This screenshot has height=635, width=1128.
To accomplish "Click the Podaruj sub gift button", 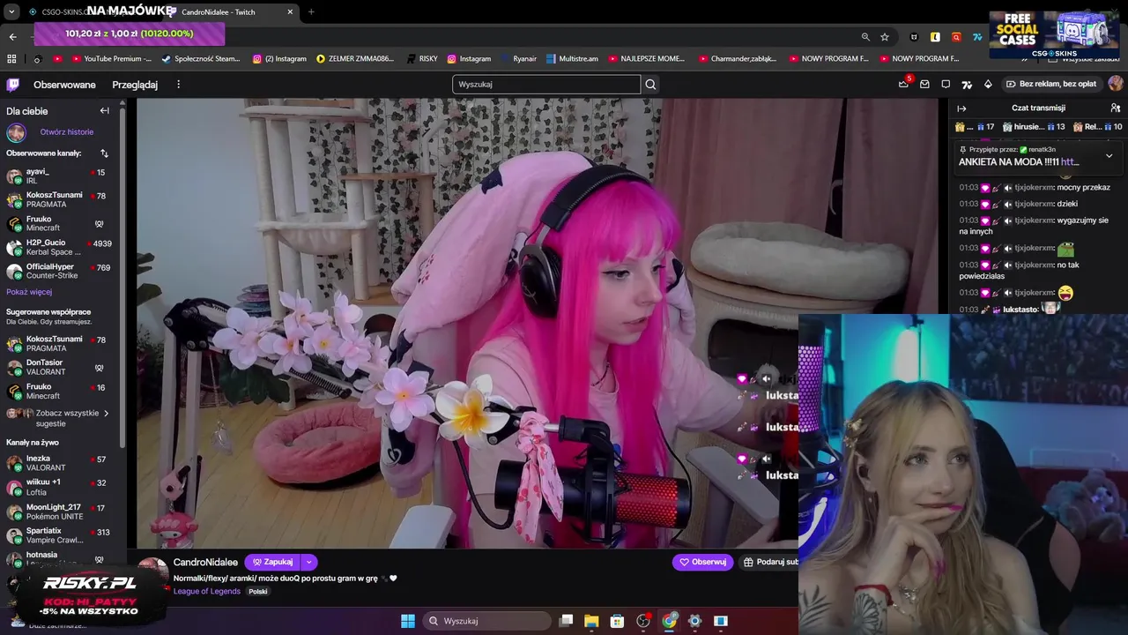I will [768, 562].
